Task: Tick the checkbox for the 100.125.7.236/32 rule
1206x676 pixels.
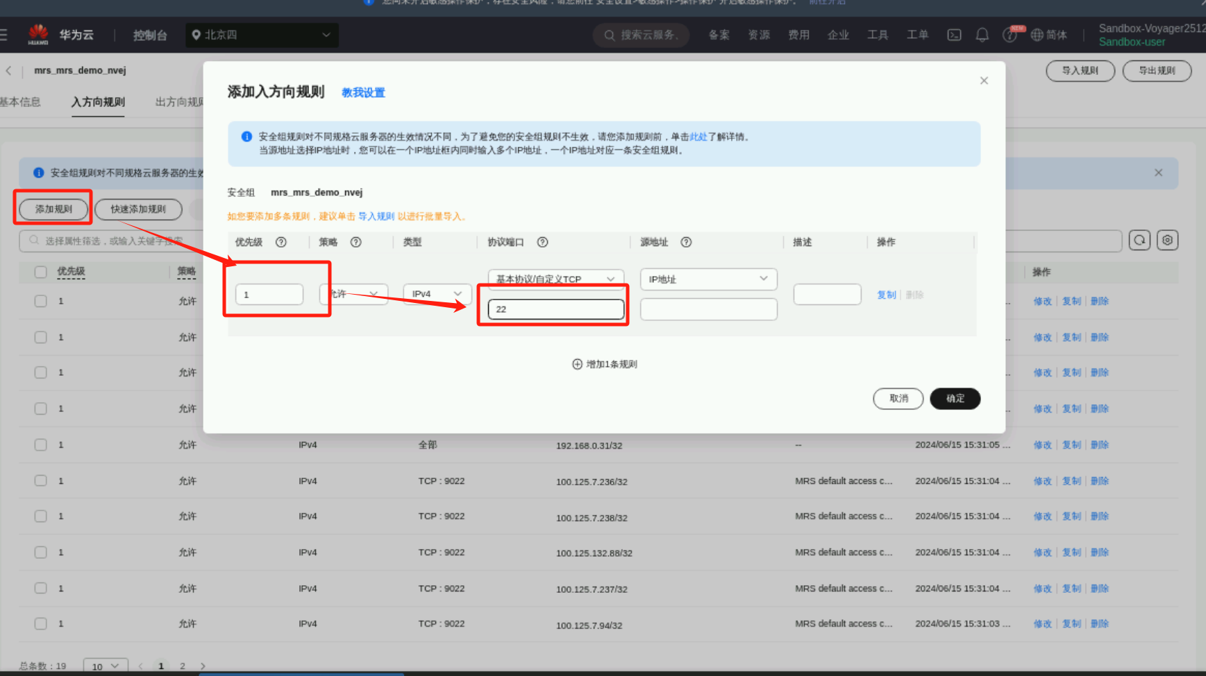Action: point(41,480)
